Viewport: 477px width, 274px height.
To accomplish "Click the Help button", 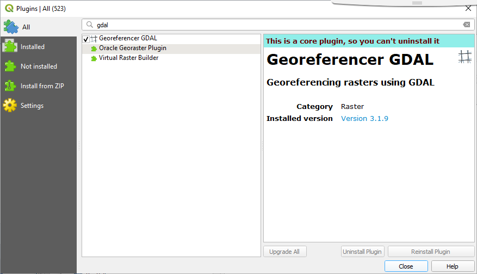I will [x=453, y=266].
